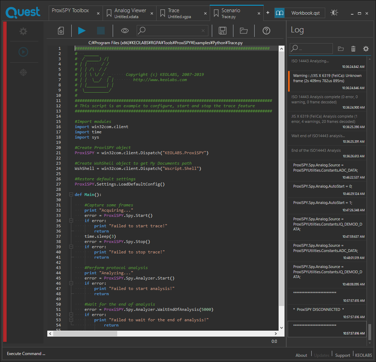This screenshot has height=362, width=376.
Task: Open the Support link
Action: [342, 355]
